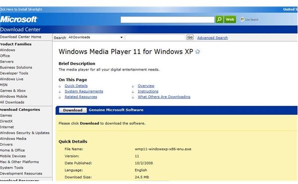298x184 pixels.
Task: Select Business Solutions in sidebar
Action: [x=16, y=67]
